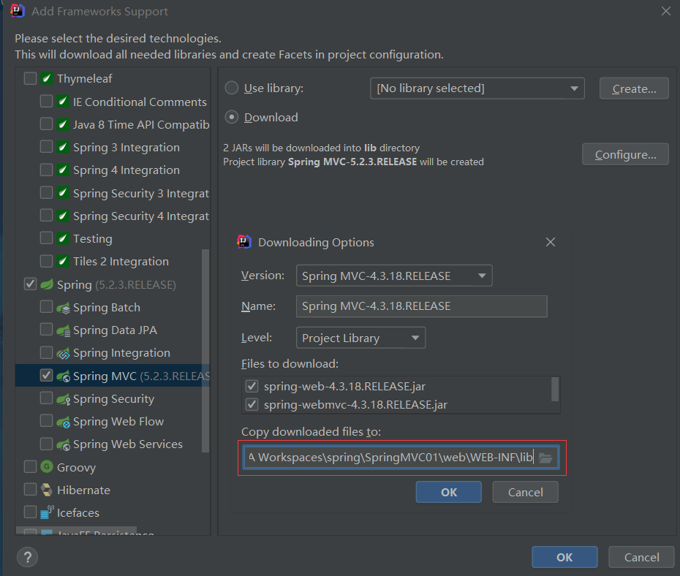
Task: Check the Groovy checkbox
Action: coord(31,467)
